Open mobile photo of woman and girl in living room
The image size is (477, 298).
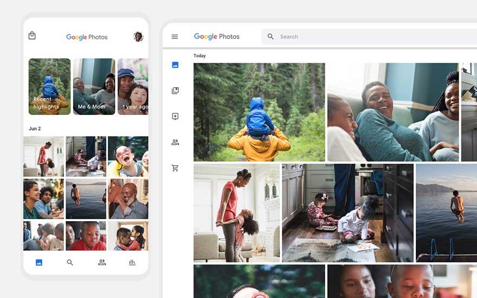(x=43, y=156)
